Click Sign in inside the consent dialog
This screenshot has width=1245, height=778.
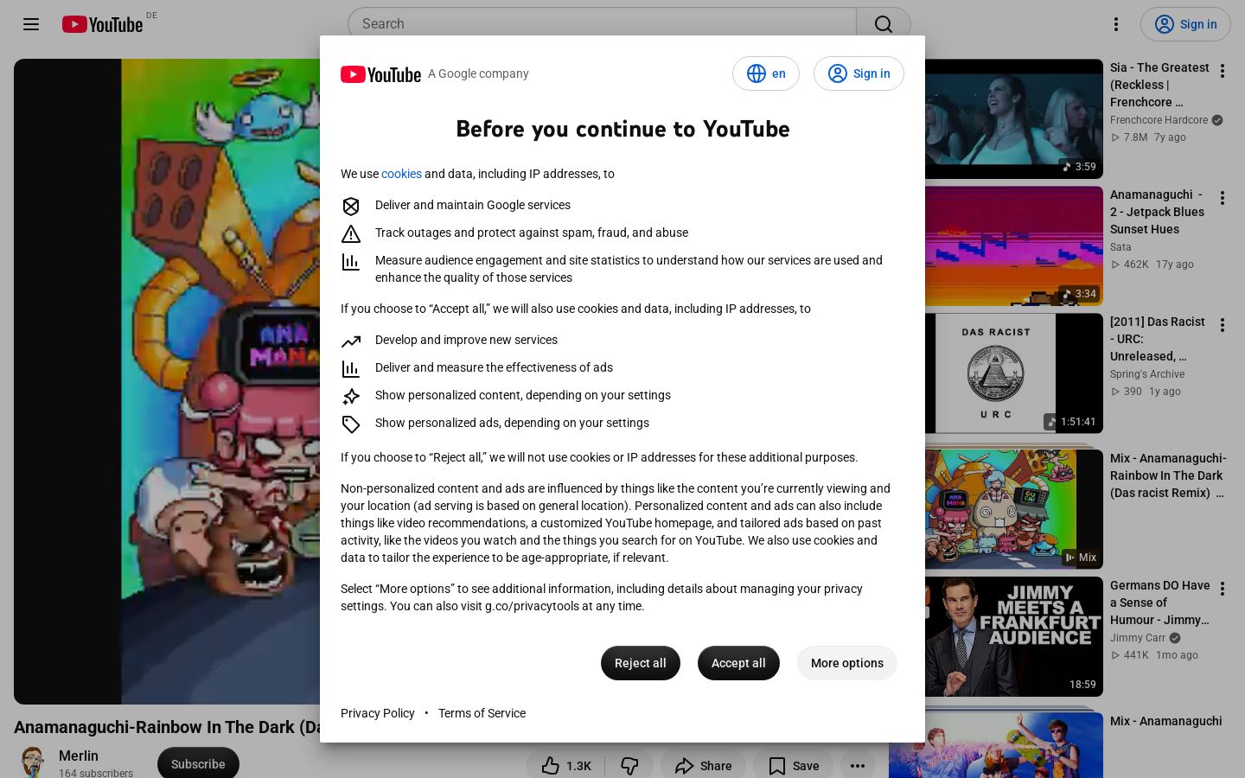(x=859, y=73)
